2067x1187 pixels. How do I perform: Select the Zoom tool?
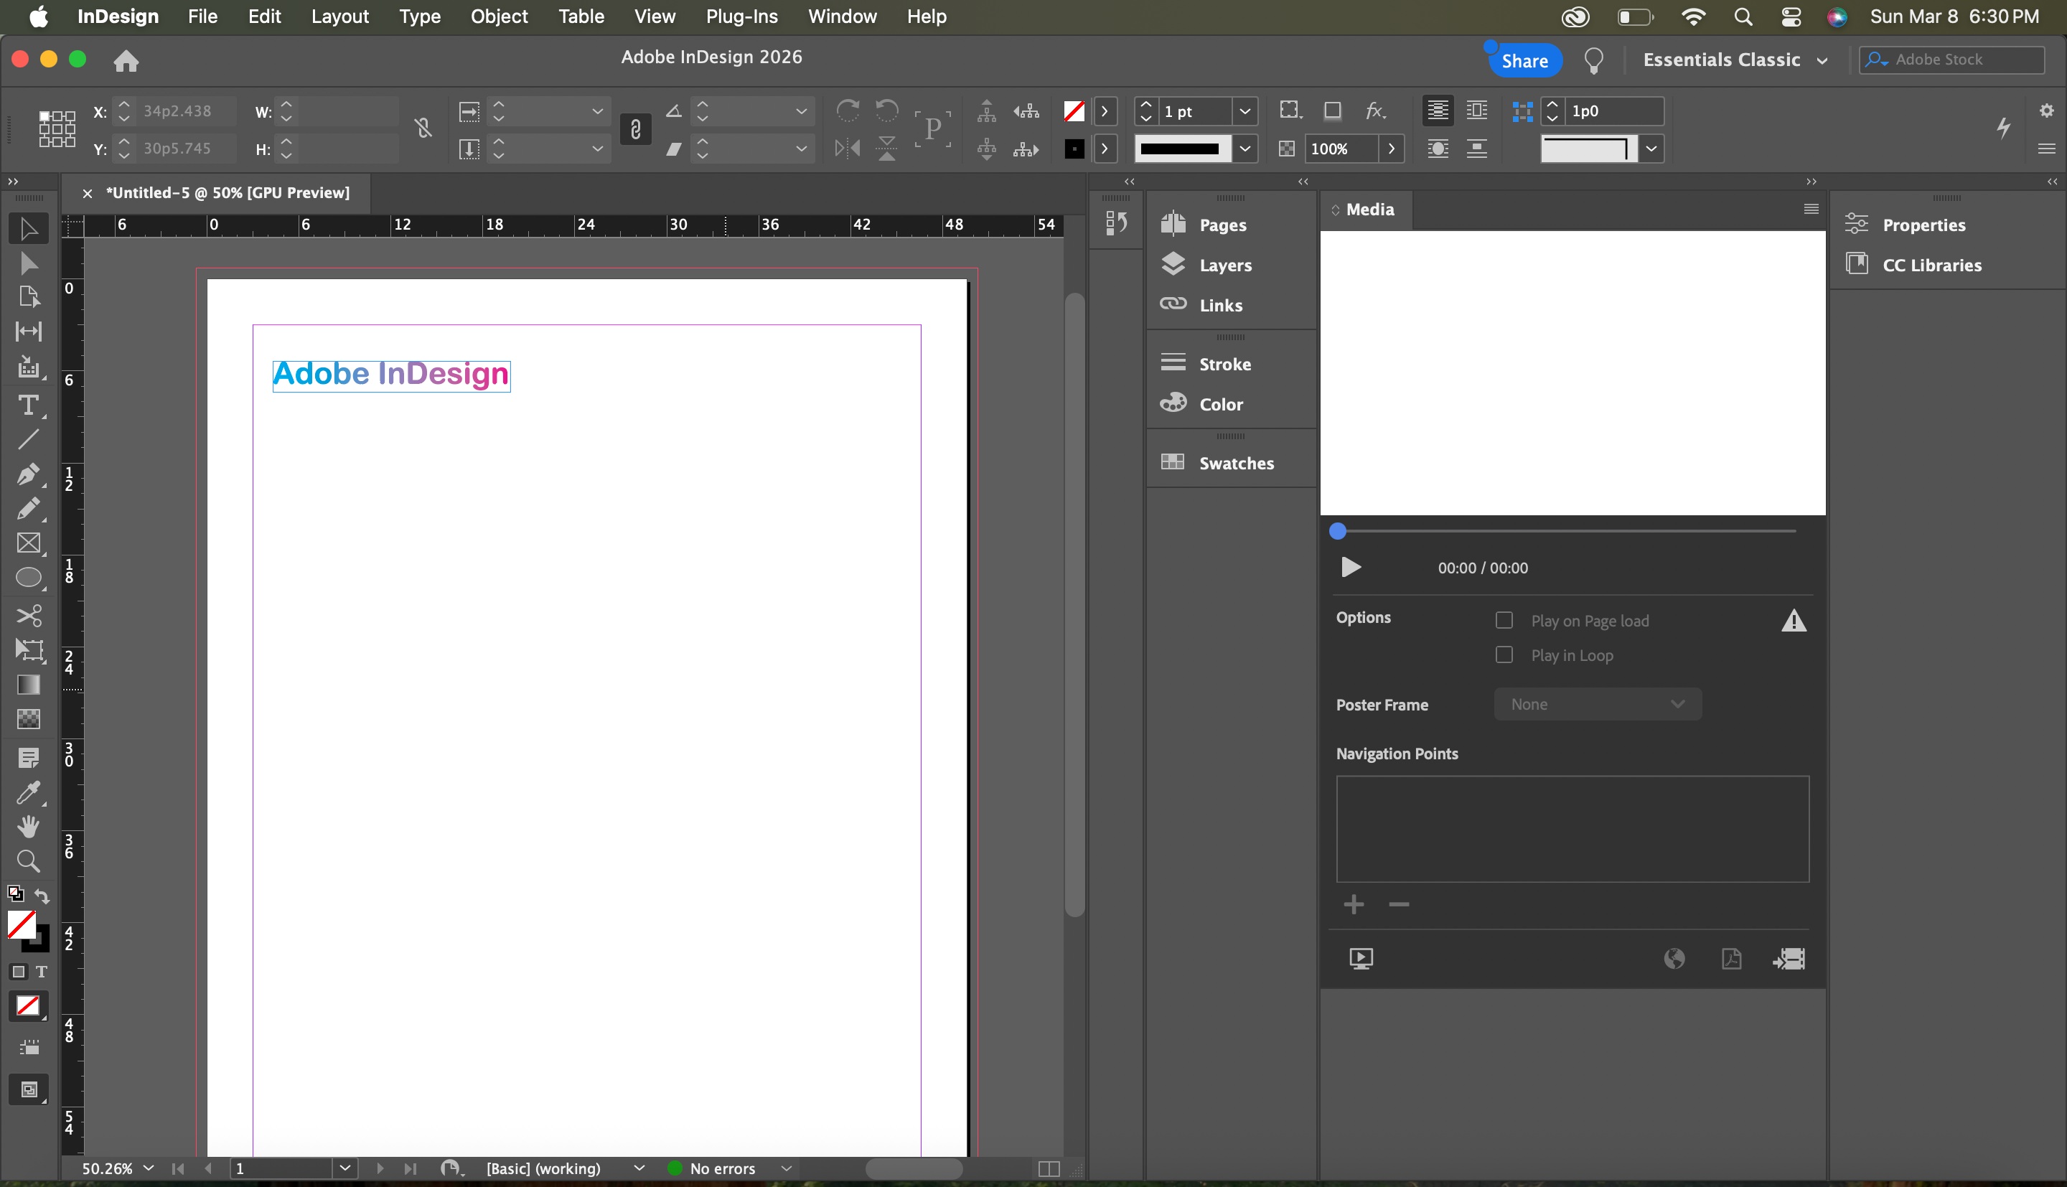[28, 861]
